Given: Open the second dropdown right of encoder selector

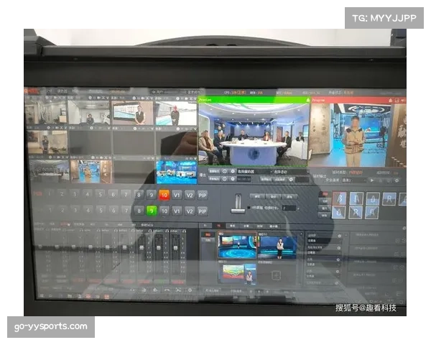Looking at the screenshot, I should (x=282, y=171).
